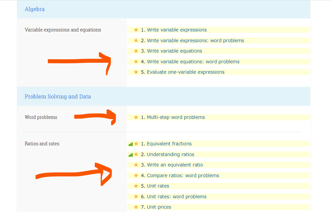Image resolution: width=331 pixels, height=212 pixels.
Task: Select the Understanding ratios skill
Action: [x=171, y=154]
